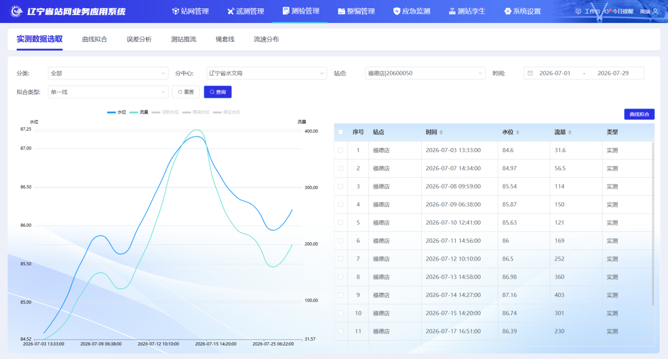Toggle the 水位 legend swatch in chart

click(111, 112)
